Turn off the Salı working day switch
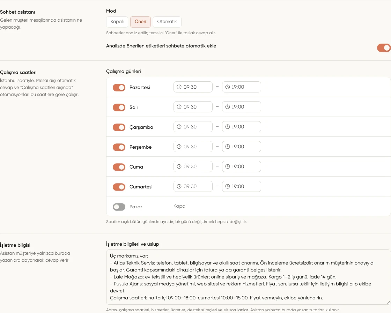The image size is (391, 313). point(119,107)
